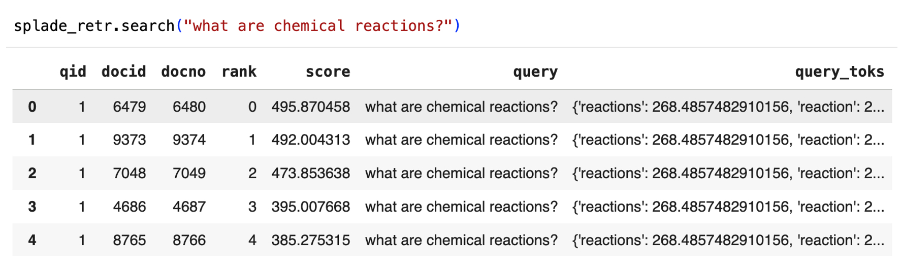Click docno cell 9374

point(189,140)
